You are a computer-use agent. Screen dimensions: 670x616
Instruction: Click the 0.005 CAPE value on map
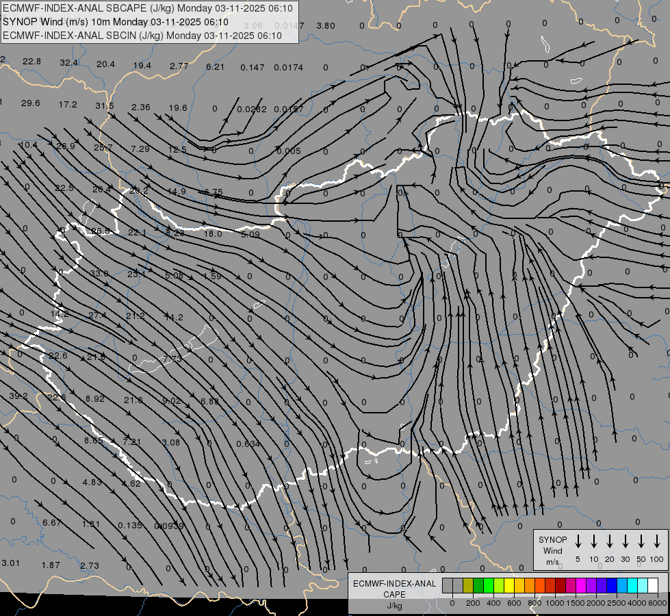point(288,151)
